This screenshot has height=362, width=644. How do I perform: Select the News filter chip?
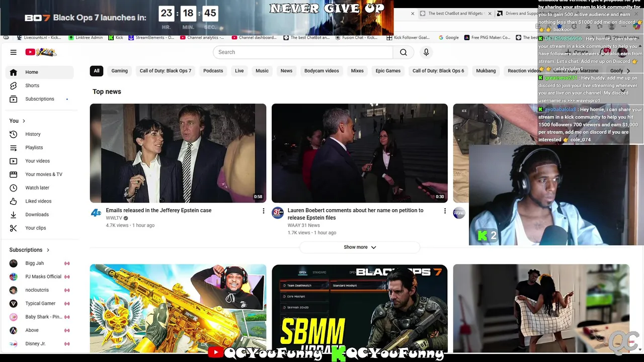coord(286,71)
